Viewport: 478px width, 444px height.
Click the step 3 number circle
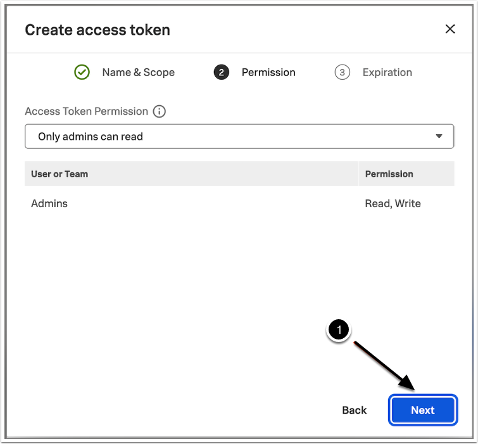click(x=343, y=72)
